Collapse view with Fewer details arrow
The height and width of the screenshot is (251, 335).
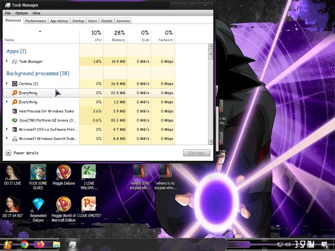(8, 153)
